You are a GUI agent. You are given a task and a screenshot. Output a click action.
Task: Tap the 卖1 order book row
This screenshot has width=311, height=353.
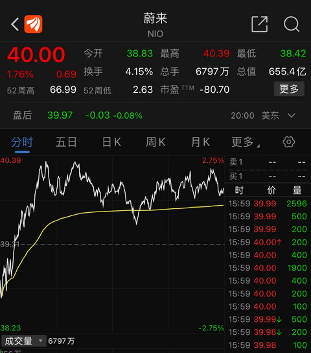[x=268, y=162]
